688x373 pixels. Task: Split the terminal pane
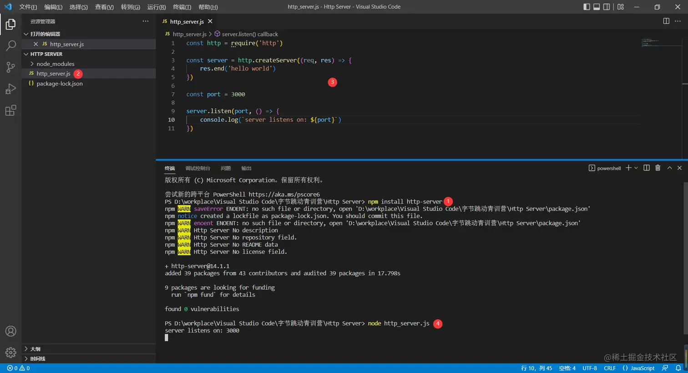point(647,168)
